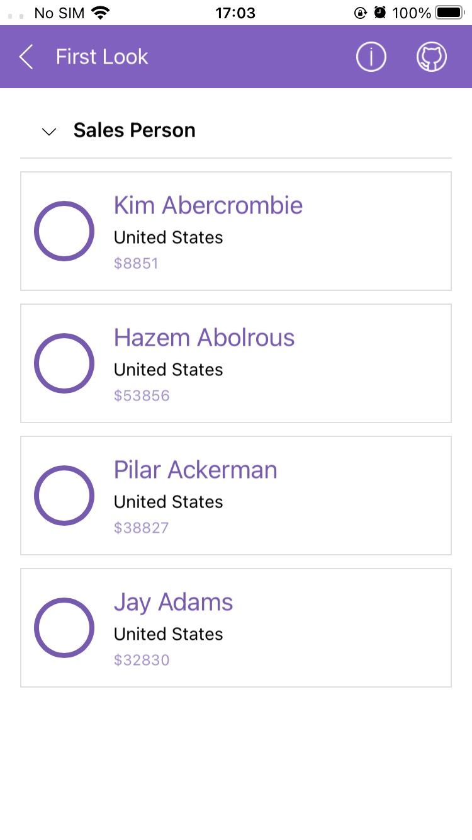Tap the Jay Adams name text
Screen dimensions: 472x840
173,602
